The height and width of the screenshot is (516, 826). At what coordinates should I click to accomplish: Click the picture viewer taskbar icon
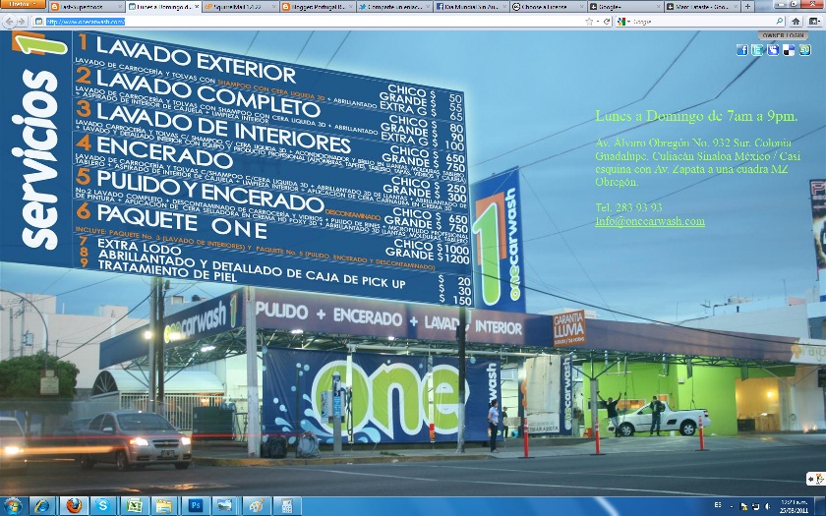(226, 506)
